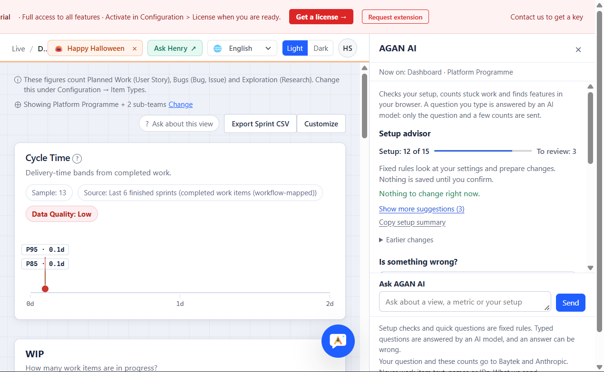604x372 pixels.
Task: Send the AGAN AI question
Action: 571,303
